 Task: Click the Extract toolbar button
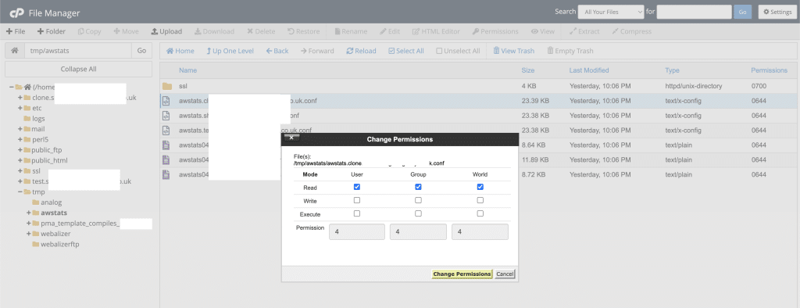pyautogui.click(x=584, y=31)
